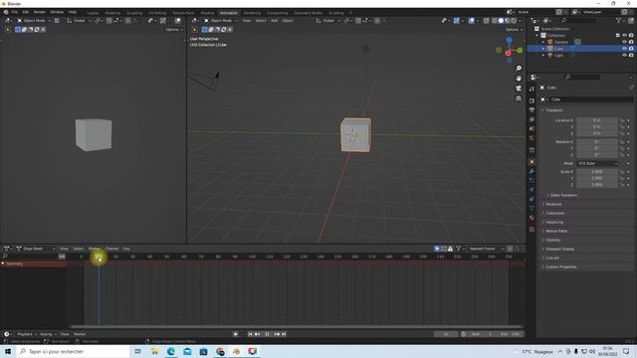Expand the Camera row in outliner
The width and height of the screenshot is (637, 358).
click(543, 42)
